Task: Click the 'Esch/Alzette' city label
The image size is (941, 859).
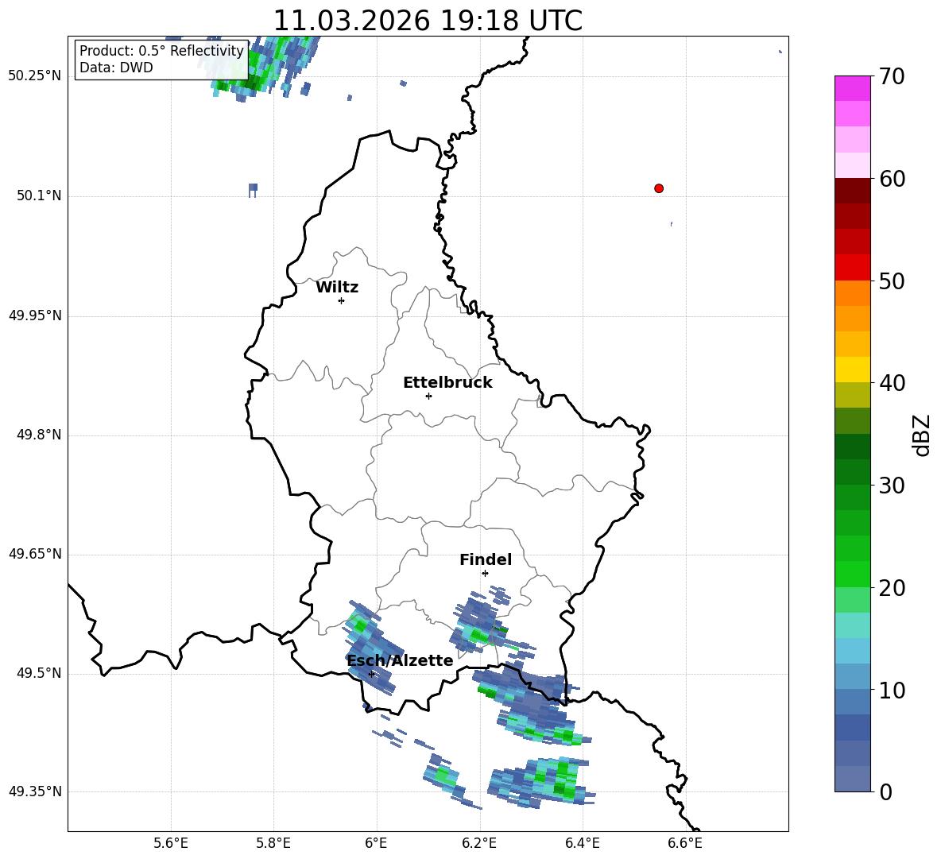Action: [401, 660]
